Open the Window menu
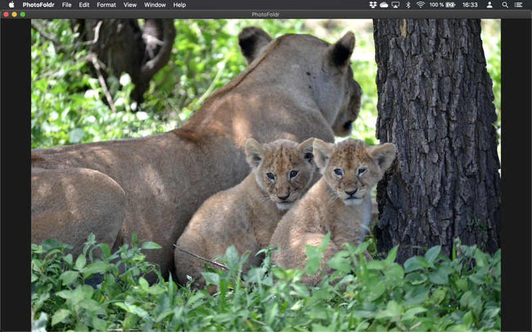Screen dimensions: 532x332 click(x=155, y=5)
